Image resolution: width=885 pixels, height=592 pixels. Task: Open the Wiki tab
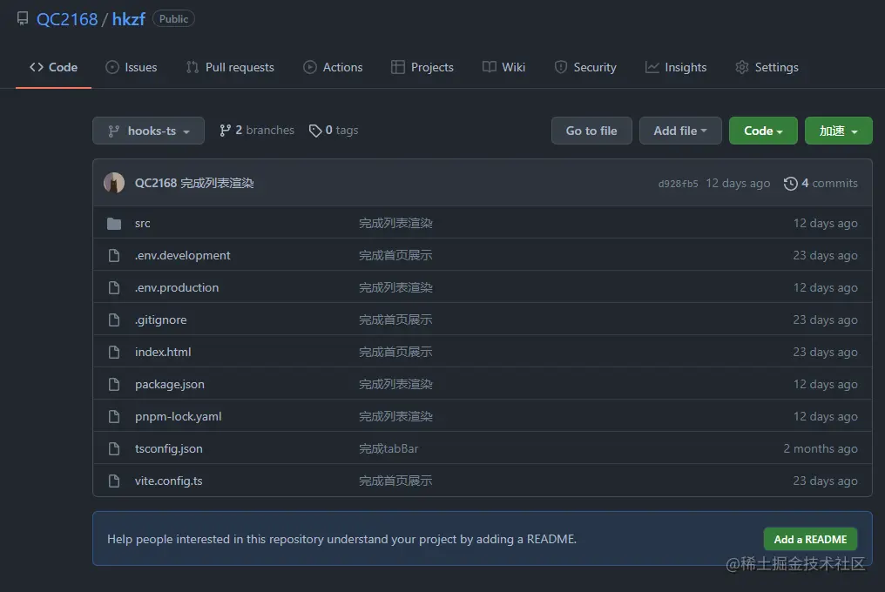(x=504, y=67)
